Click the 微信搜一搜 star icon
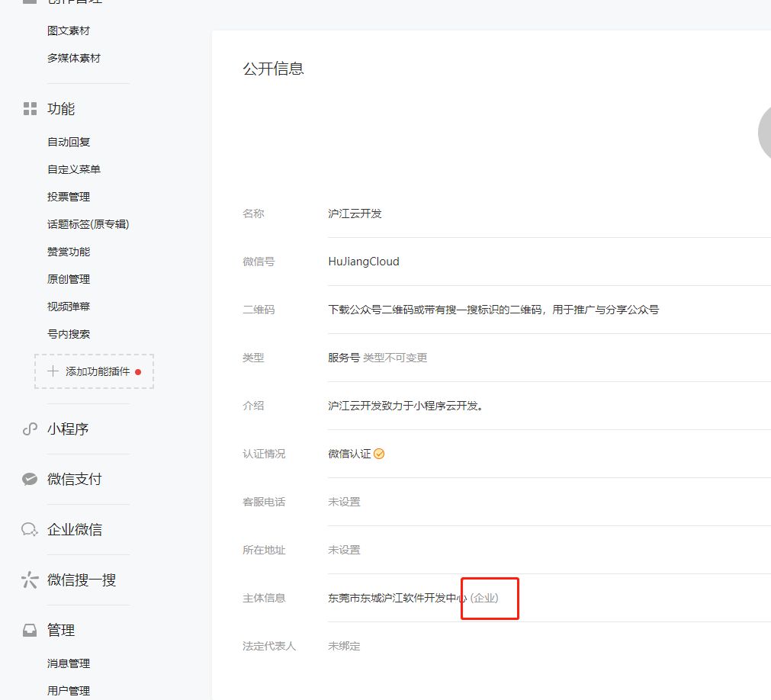The width and height of the screenshot is (771, 700). tap(30, 580)
